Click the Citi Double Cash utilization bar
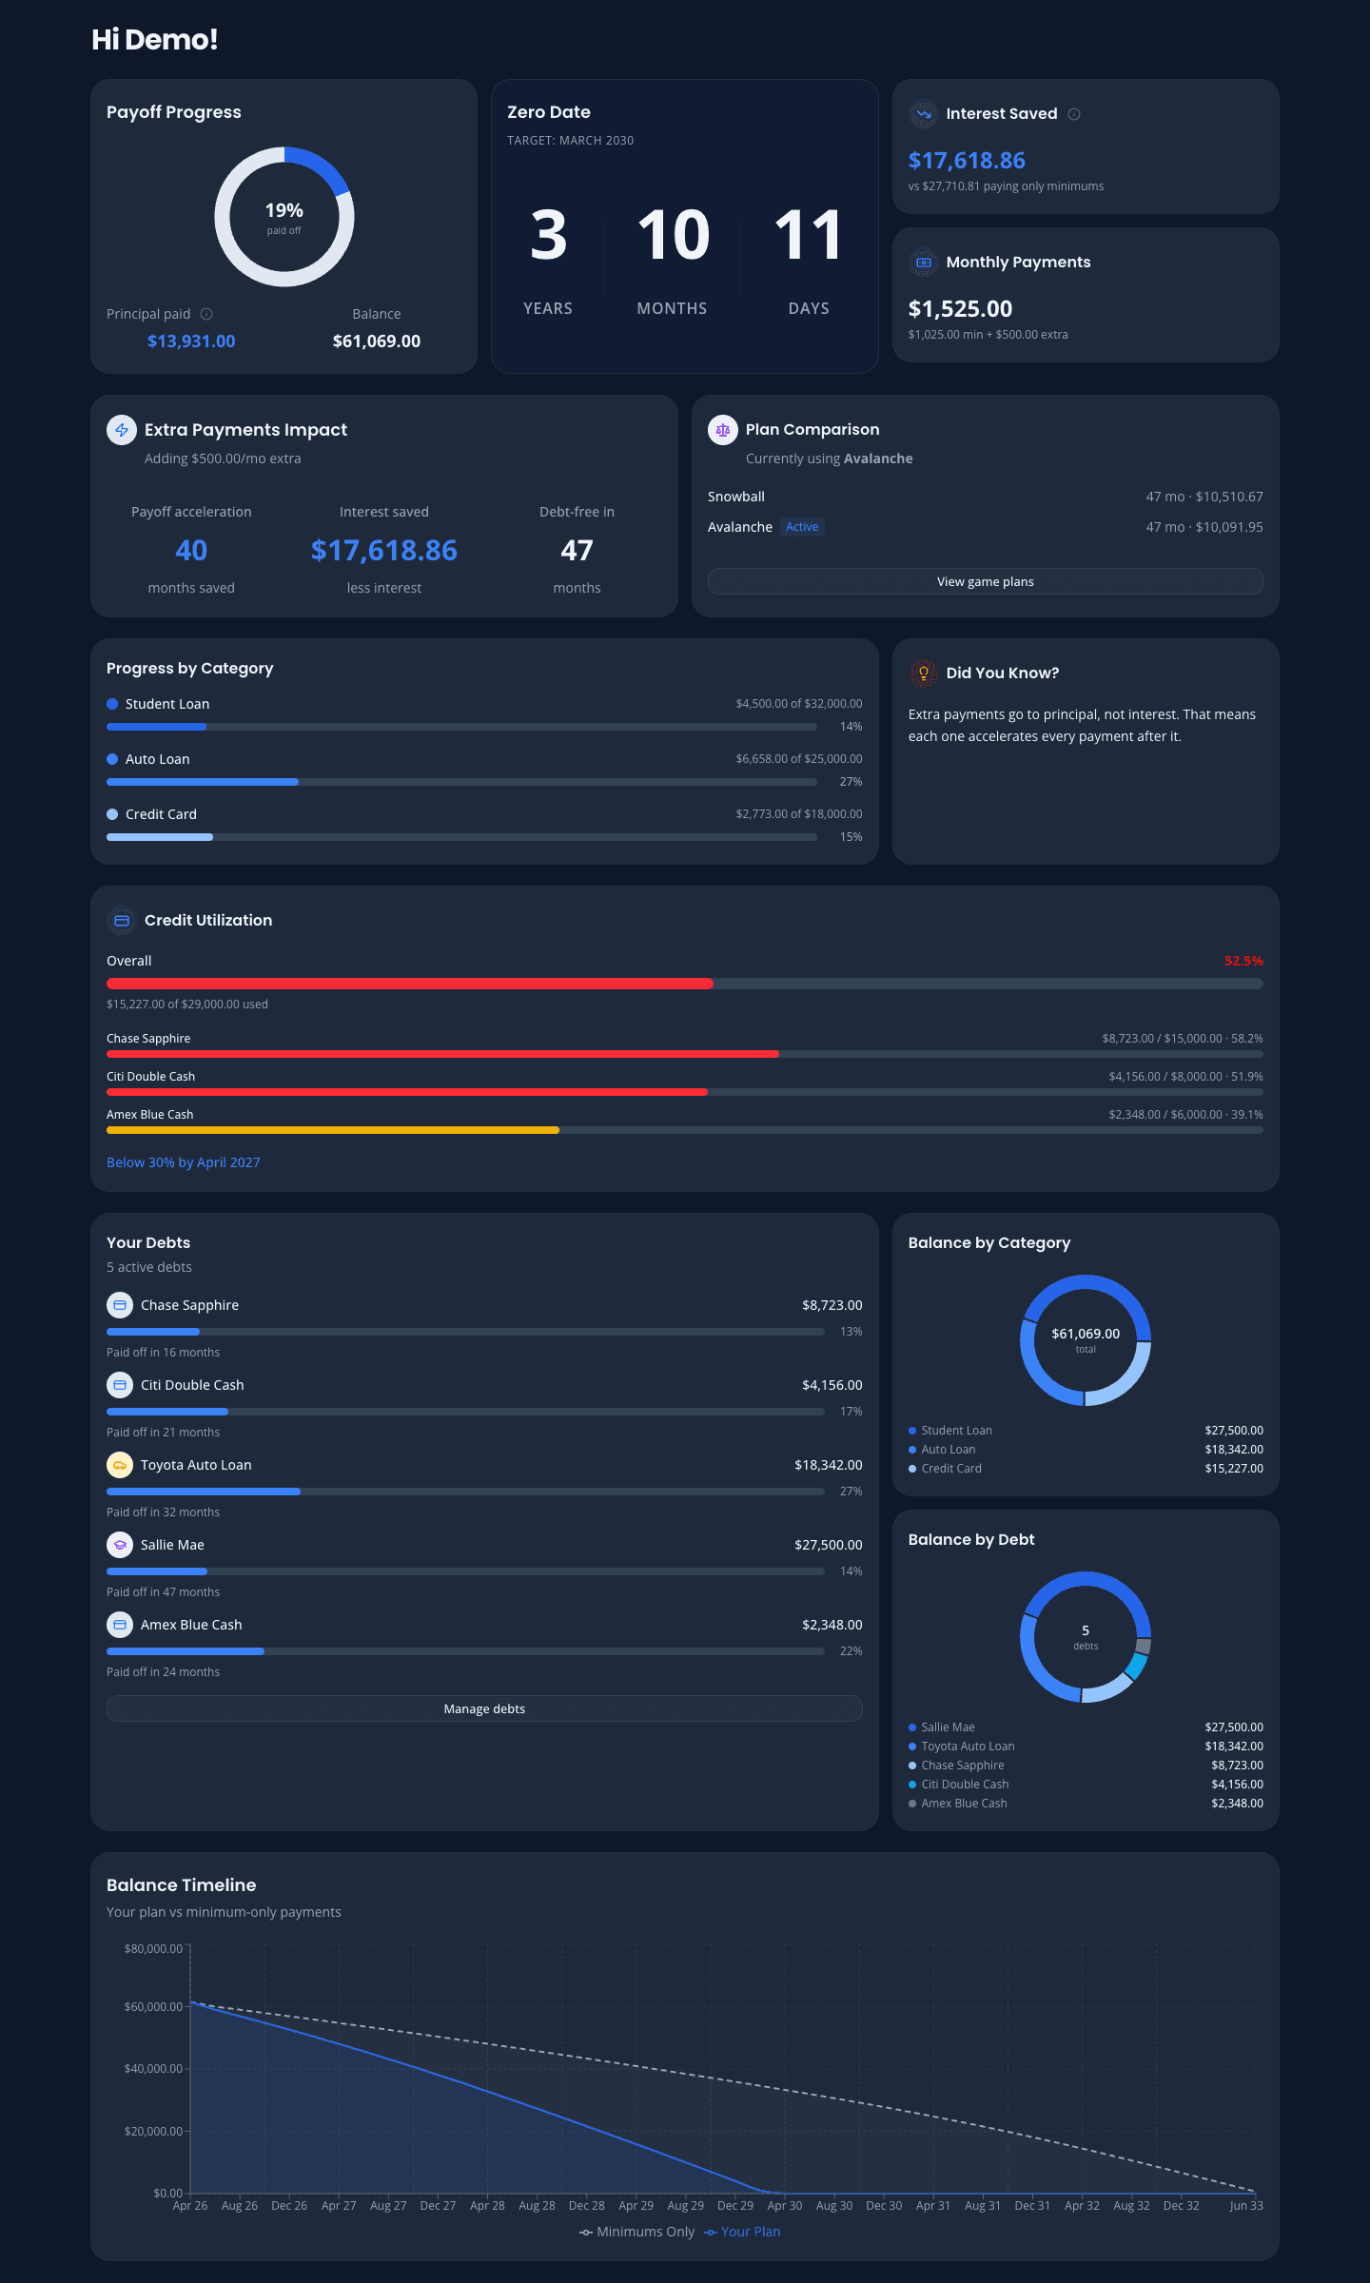This screenshot has width=1370, height=2283. [x=685, y=1092]
